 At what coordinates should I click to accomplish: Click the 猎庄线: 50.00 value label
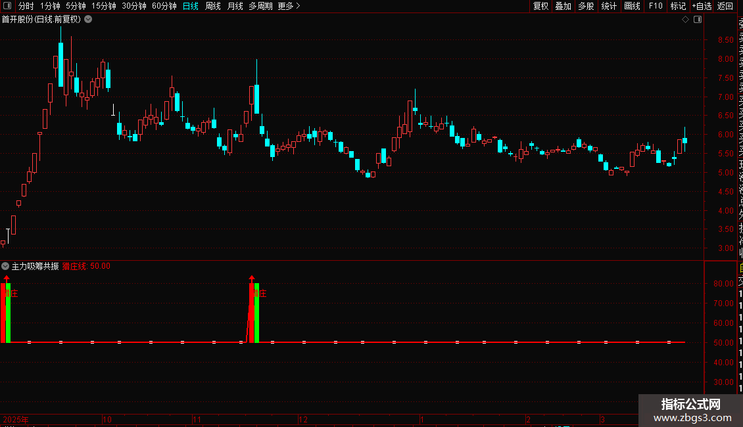click(86, 266)
